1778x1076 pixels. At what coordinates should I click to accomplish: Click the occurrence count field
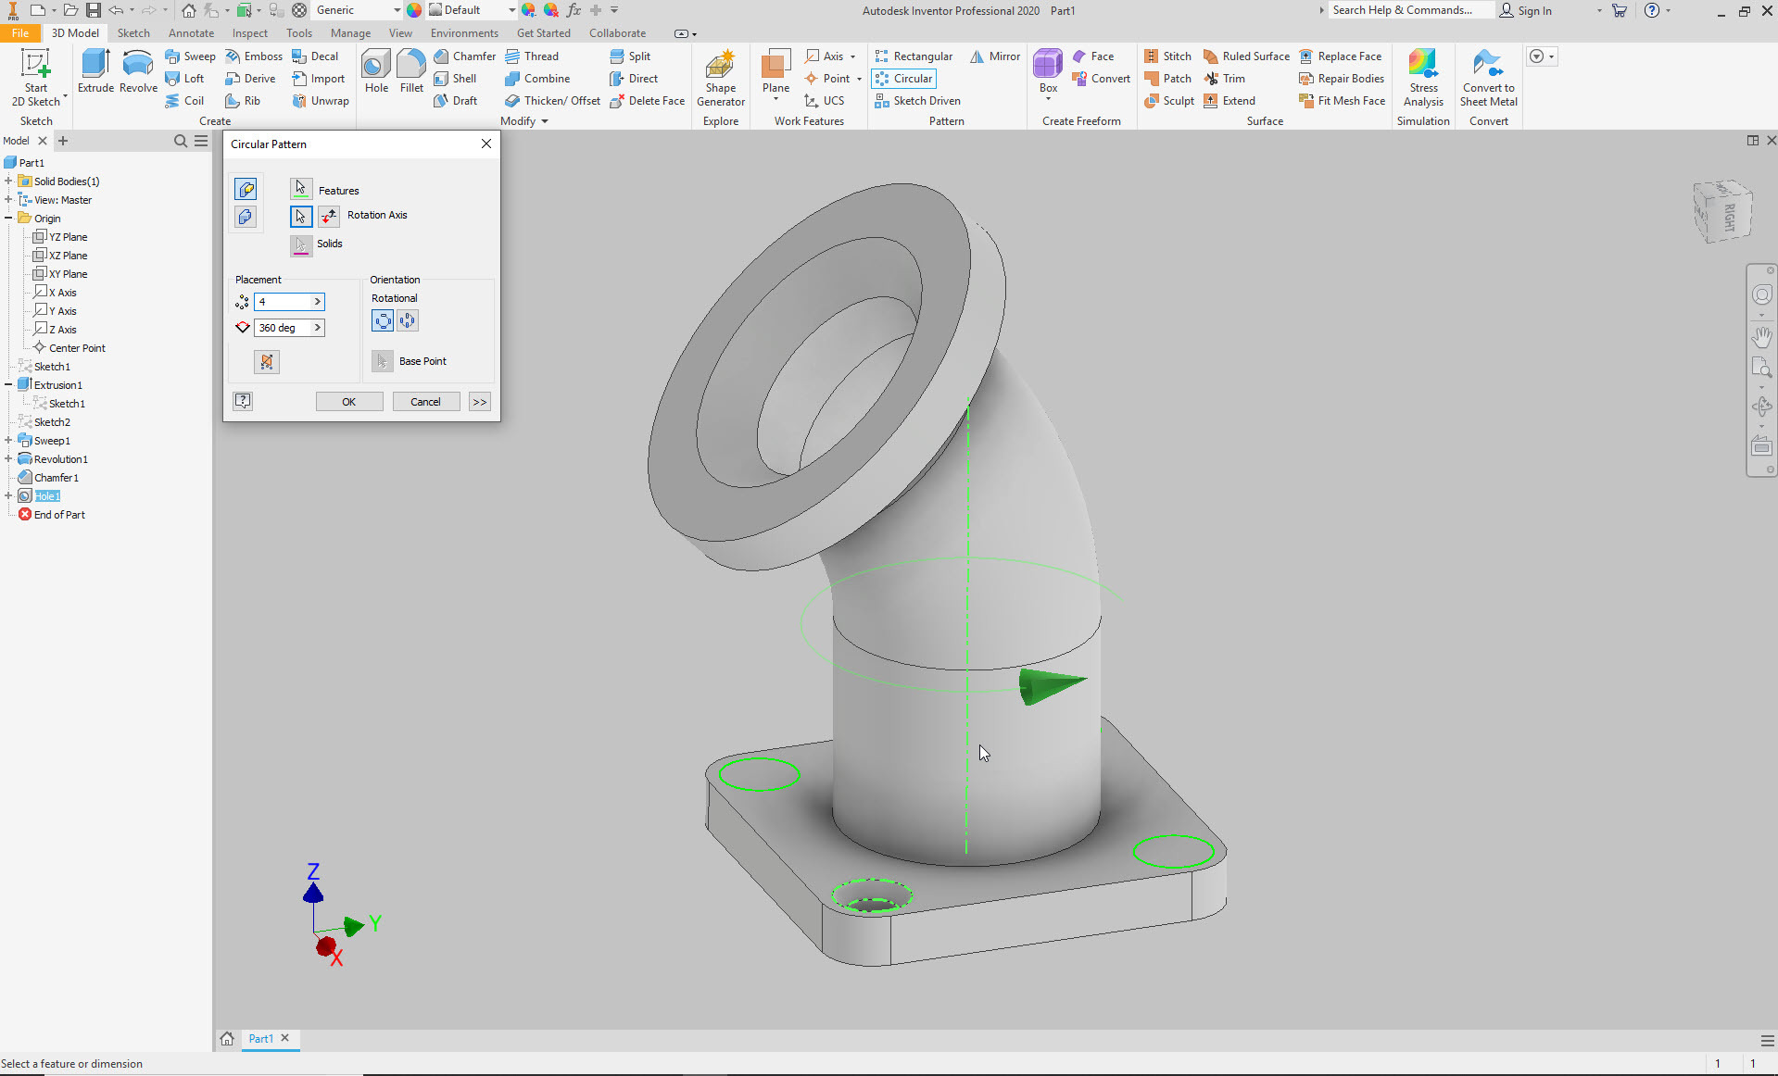pyautogui.click(x=284, y=302)
